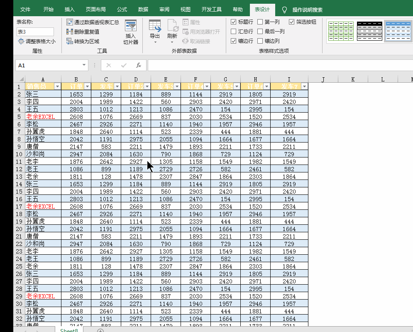The width and height of the screenshot is (413, 332).
Task: Click the Unlink (取消链接) icon
Action: pos(186,41)
